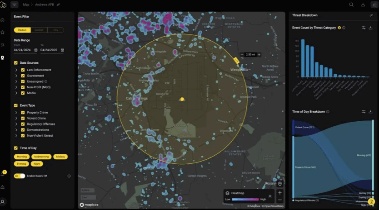This screenshot has height=210, width=379.
Task: Click the Night time of day chip
Action: (x=37, y=164)
